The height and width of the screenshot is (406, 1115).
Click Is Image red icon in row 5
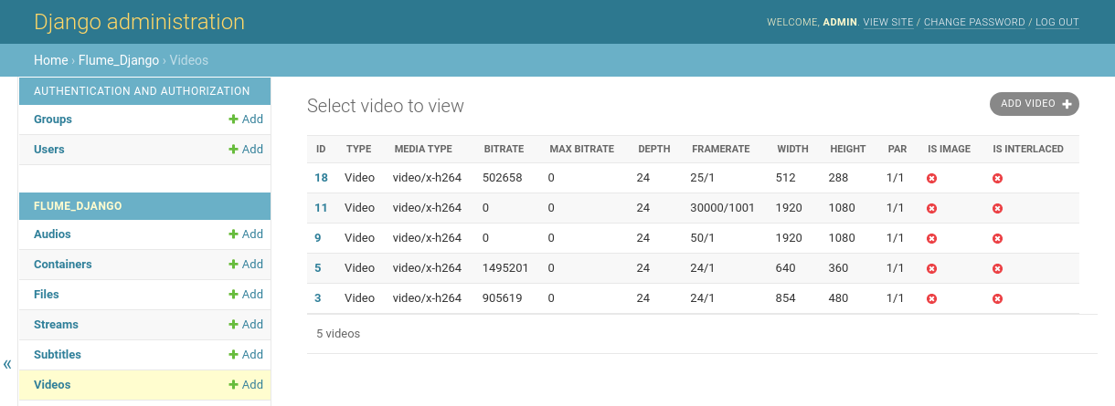932,268
